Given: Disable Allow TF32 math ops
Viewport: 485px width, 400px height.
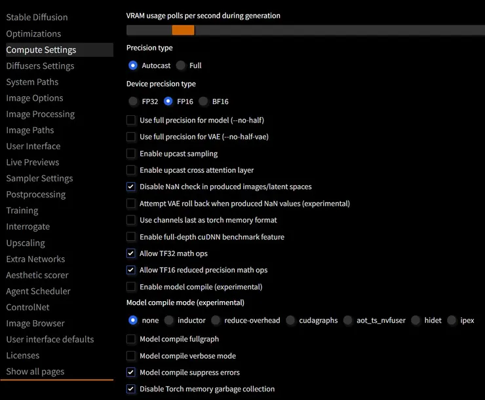Looking at the screenshot, I should 131,253.
